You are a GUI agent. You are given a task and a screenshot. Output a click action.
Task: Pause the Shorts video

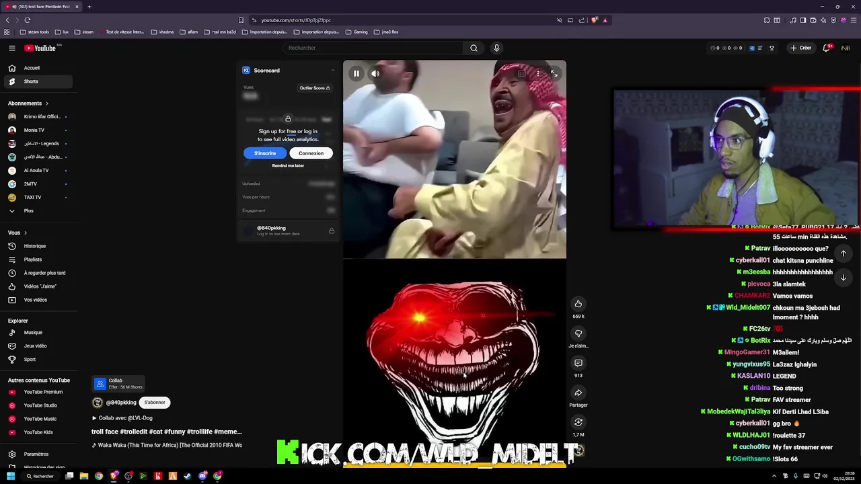pos(356,73)
